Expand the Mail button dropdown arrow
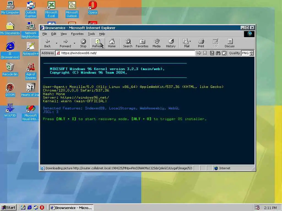The image size is (282, 211). pyautogui.click(x=190, y=41)
